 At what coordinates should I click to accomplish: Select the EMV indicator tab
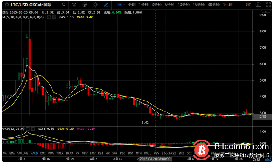(x=93, y=154)
